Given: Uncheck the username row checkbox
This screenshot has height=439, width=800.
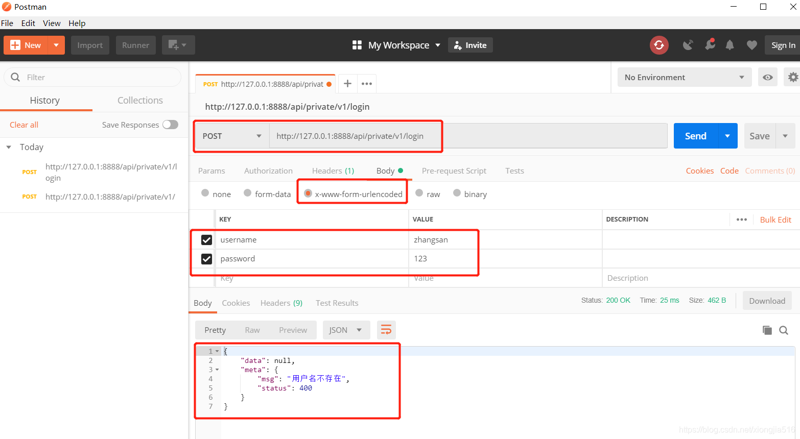Looking at the screenshot, I should pos(206,240).
